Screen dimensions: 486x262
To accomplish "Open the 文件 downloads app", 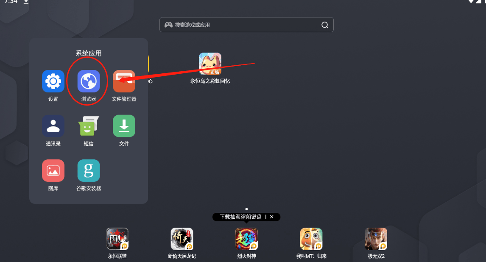I will click(x=124, y=126).
